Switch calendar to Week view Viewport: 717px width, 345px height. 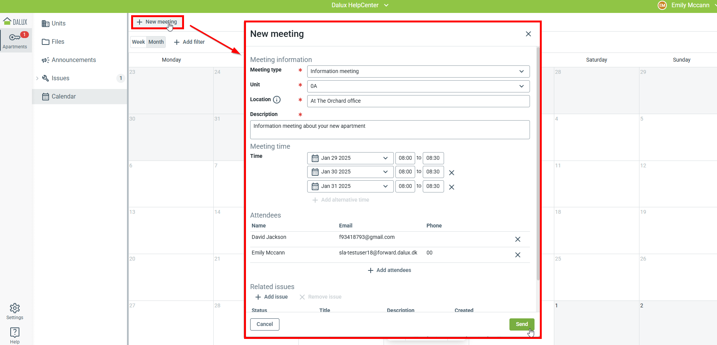click(x=138, y=42)
